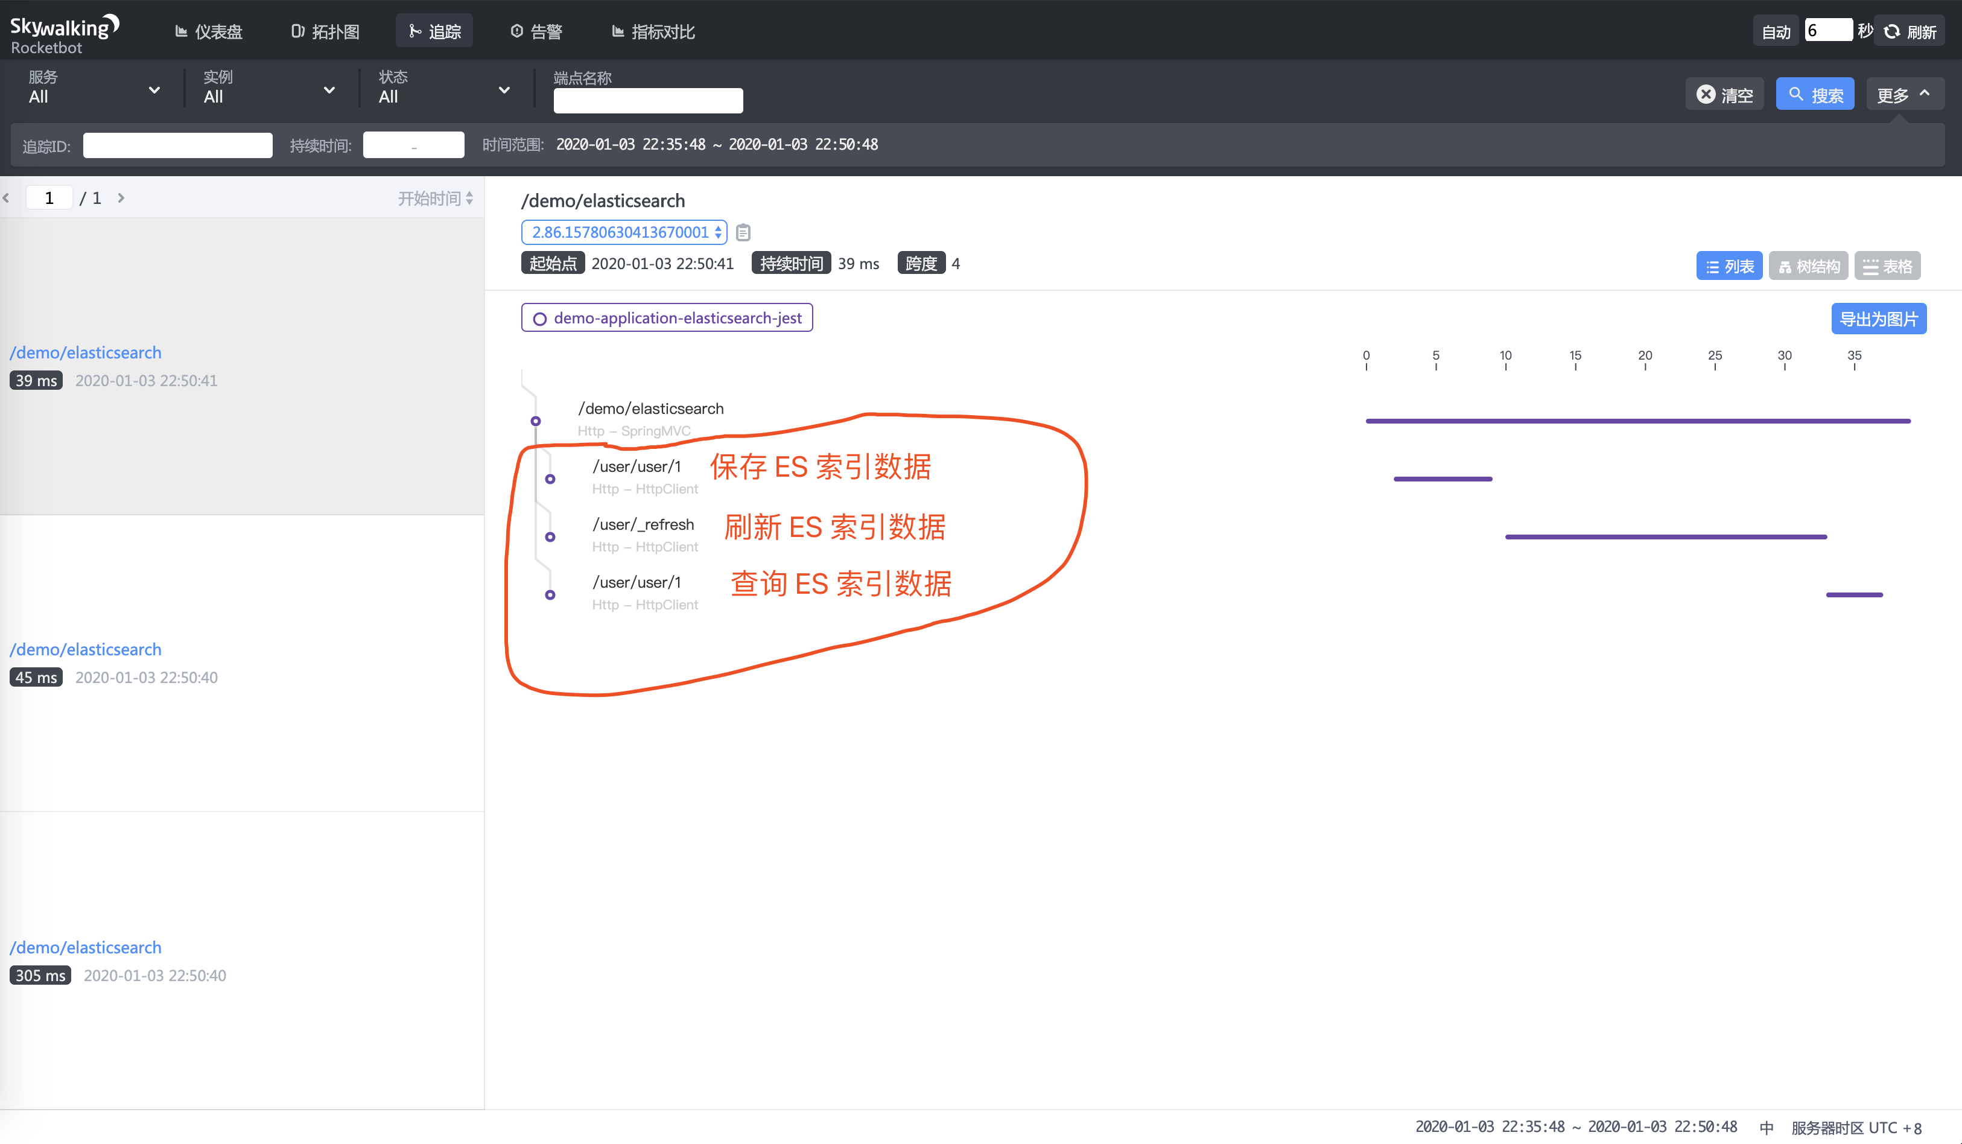Click the clear (清空) filters button
The width and height of the screenshot is (1962, 1144).
1724,94
